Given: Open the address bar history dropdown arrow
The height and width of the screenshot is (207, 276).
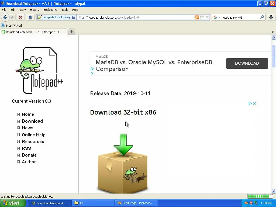Looking at the screenshot, I should click(x=207, y=17).
